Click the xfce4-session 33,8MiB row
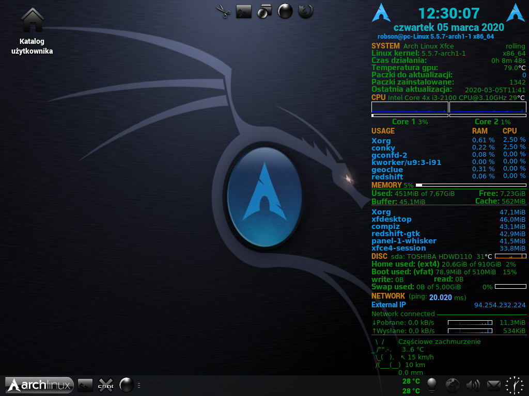 coord(448,248)
